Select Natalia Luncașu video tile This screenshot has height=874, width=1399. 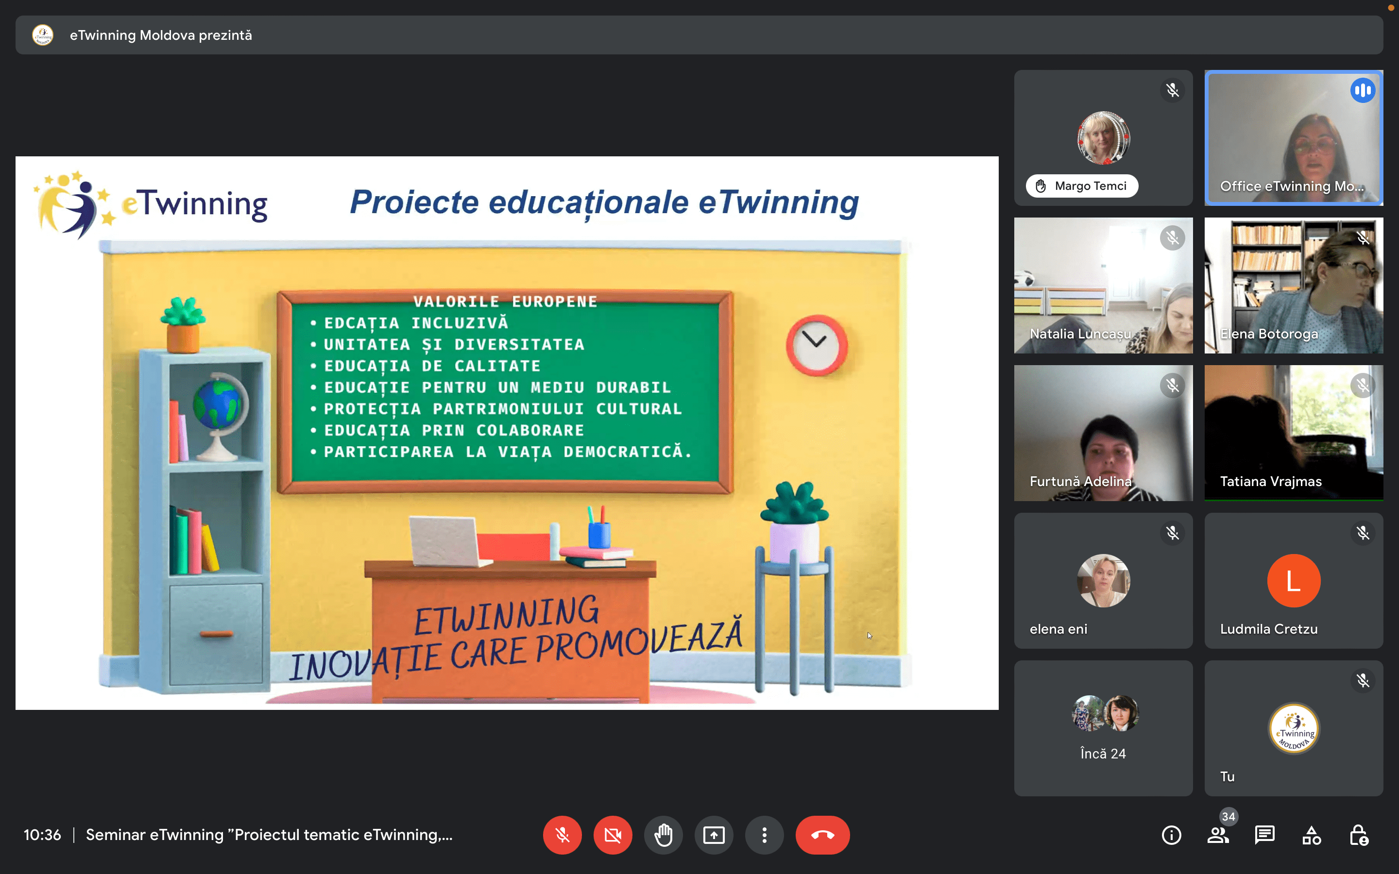point(1103,285)
